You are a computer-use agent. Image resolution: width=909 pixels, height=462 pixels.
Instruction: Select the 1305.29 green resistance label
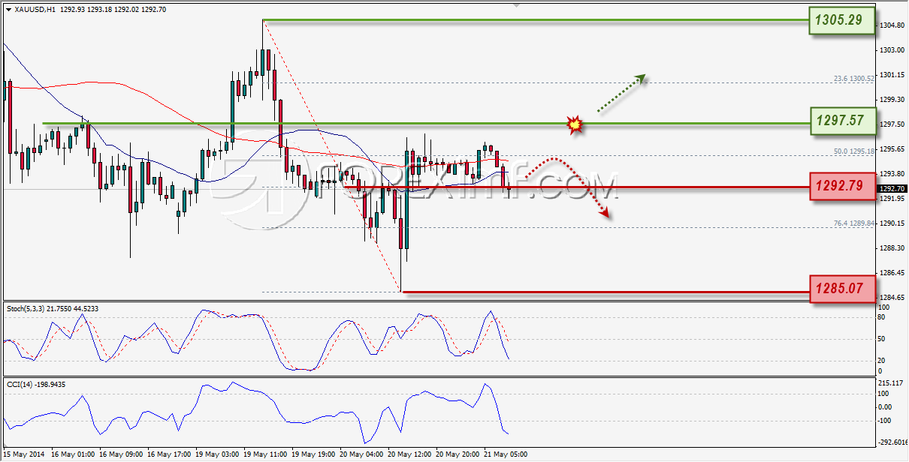(842, 20)
